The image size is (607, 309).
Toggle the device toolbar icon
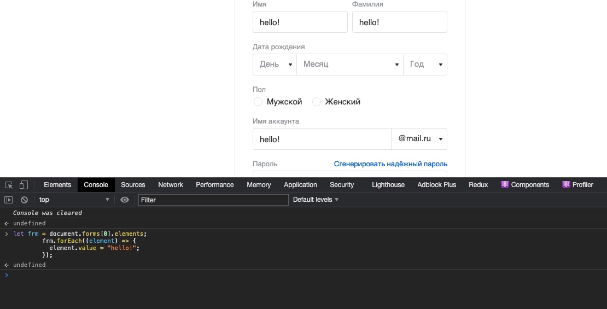click(24, 185)
